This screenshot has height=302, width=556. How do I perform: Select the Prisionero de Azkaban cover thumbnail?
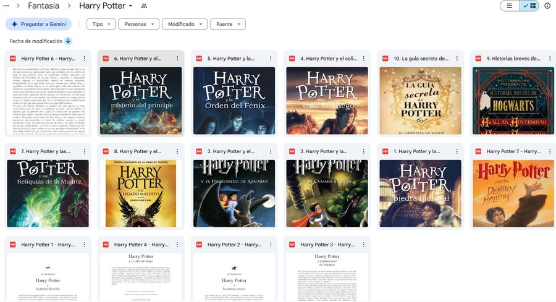(x=234, y=193)
